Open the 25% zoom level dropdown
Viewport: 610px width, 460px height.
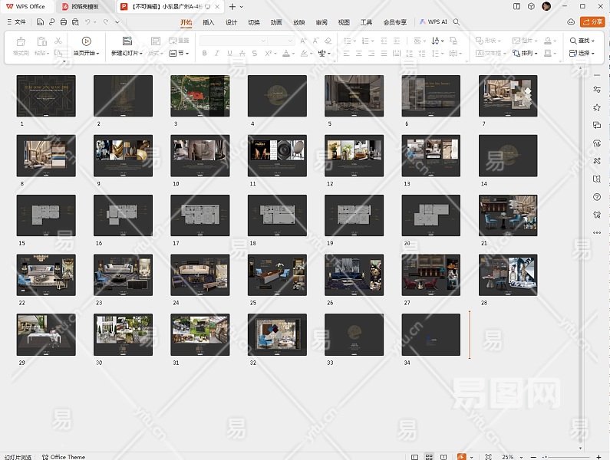pos(511,457)
